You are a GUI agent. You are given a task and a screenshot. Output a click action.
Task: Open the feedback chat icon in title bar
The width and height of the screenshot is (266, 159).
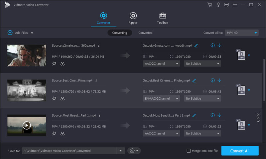coord(226,5)
